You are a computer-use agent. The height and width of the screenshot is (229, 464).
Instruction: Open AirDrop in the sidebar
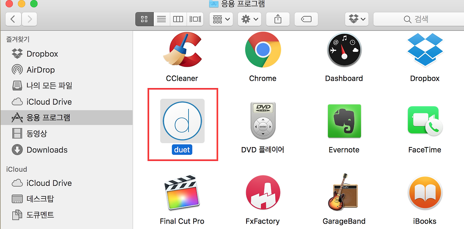pyautogui.click(x=66, y=70)
